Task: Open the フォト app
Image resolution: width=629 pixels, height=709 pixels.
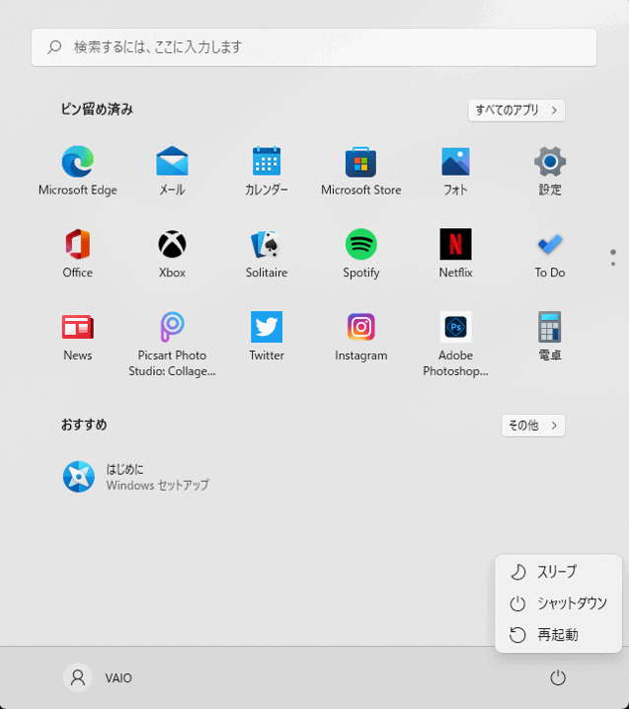Action: pyautogui.click(x=455, y=171)
